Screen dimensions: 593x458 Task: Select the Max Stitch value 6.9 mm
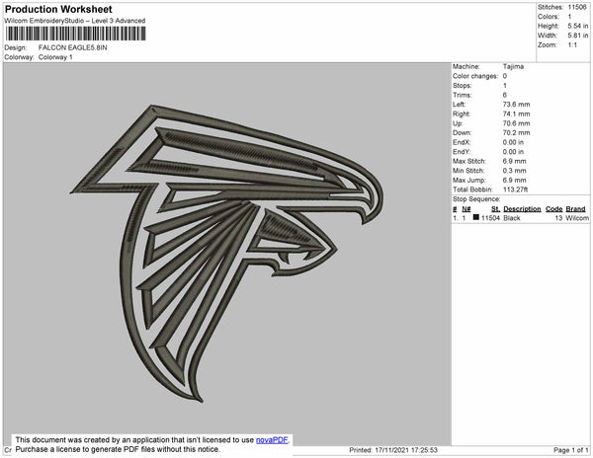pyautogui.click(x=514, y=161)
